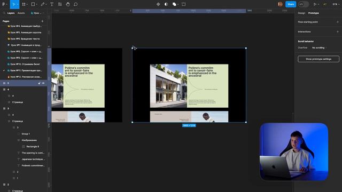Switch to the Assets tab
The image size is (342, 192).
coord(21,13)
